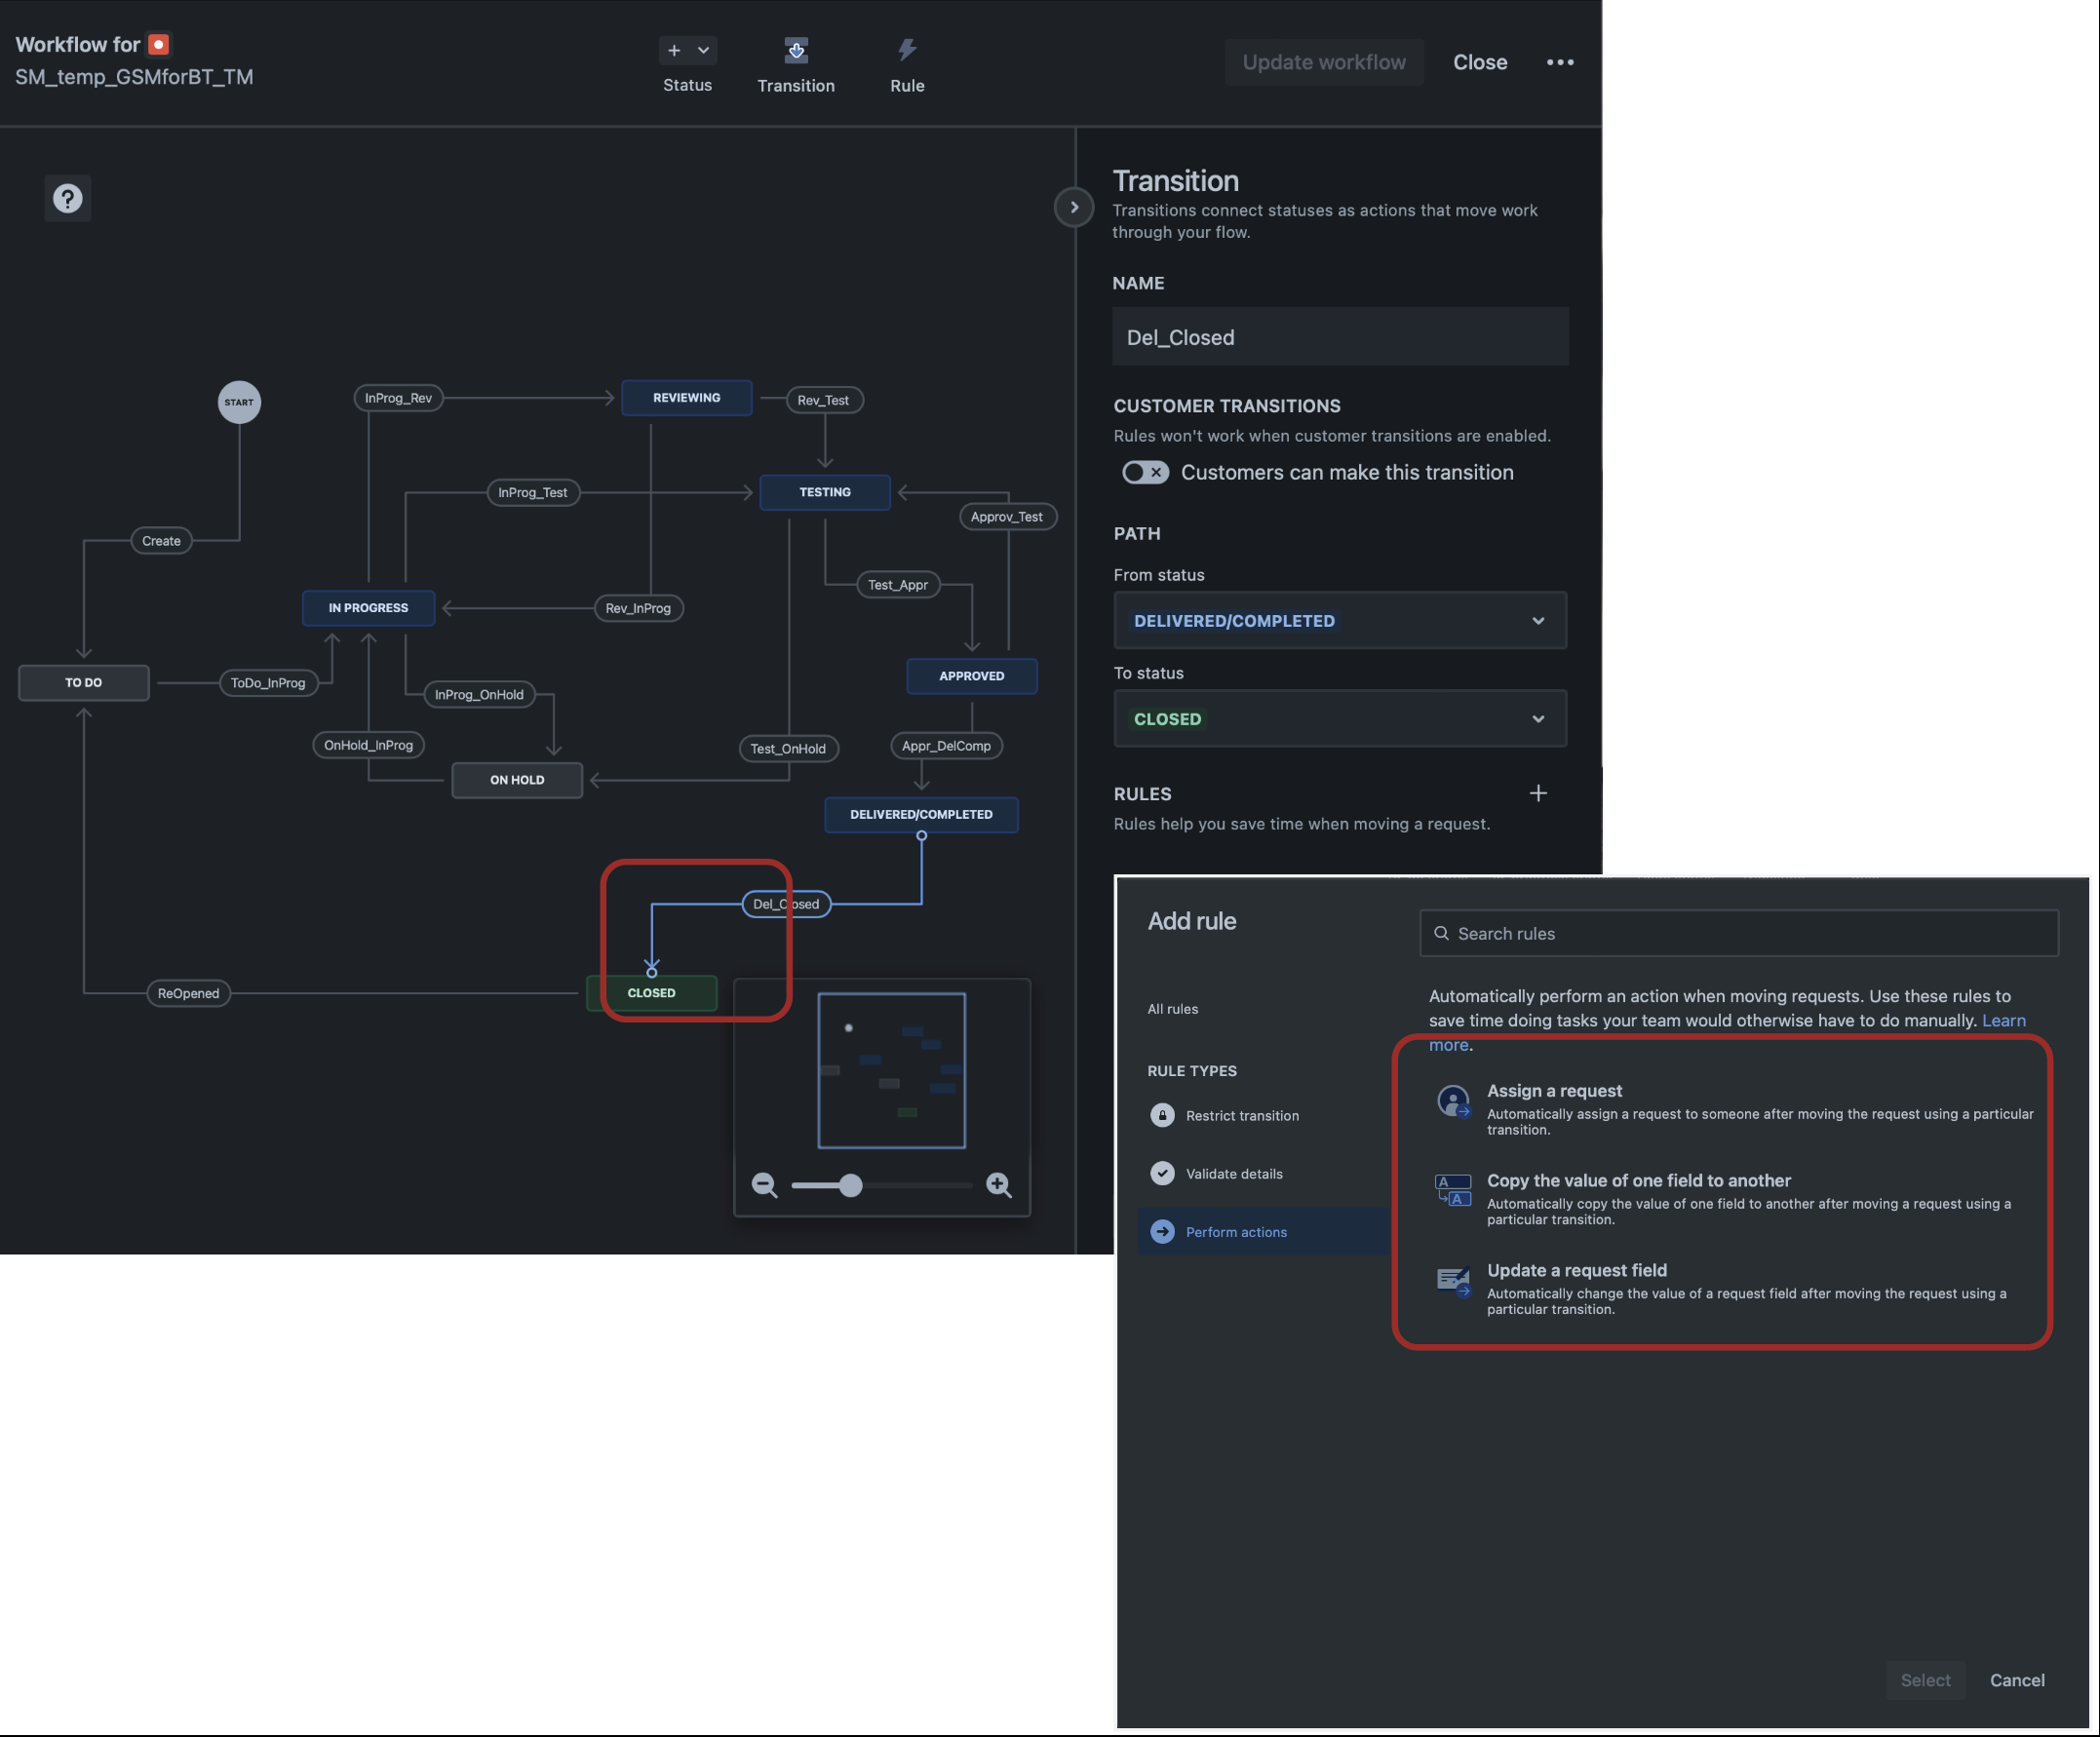Toggle Customers can make this transition
Viewport: 2100px width, 1737px height.
[1144, 472]
